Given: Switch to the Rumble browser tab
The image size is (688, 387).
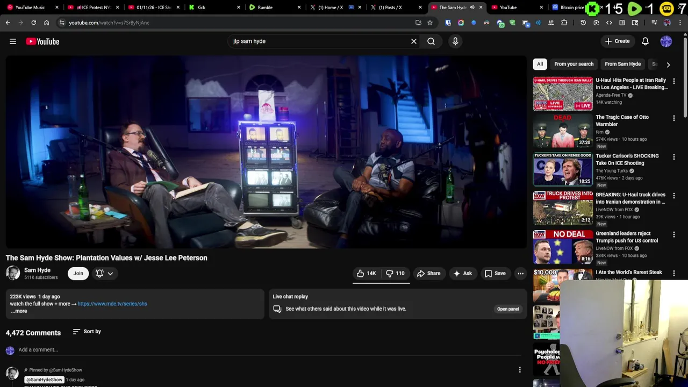Looking at the screenshot, I should [274, 8].
